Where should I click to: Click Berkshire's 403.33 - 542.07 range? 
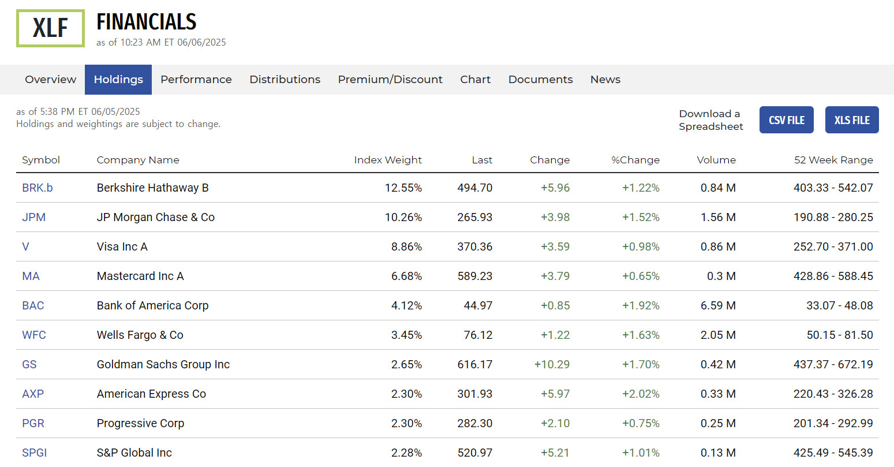833,188
